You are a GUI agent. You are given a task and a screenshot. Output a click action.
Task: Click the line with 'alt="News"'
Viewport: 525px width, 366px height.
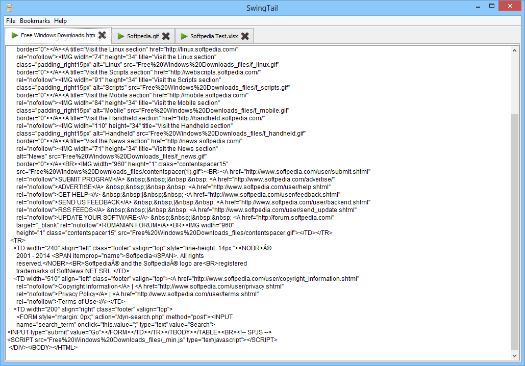pyautogui.click(x=112, y=156)
